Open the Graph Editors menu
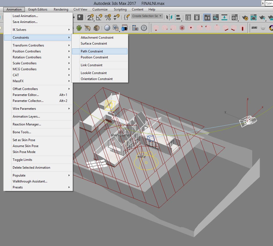The height and width of the screenshot is (246, 273). click(x=38, y=9)
